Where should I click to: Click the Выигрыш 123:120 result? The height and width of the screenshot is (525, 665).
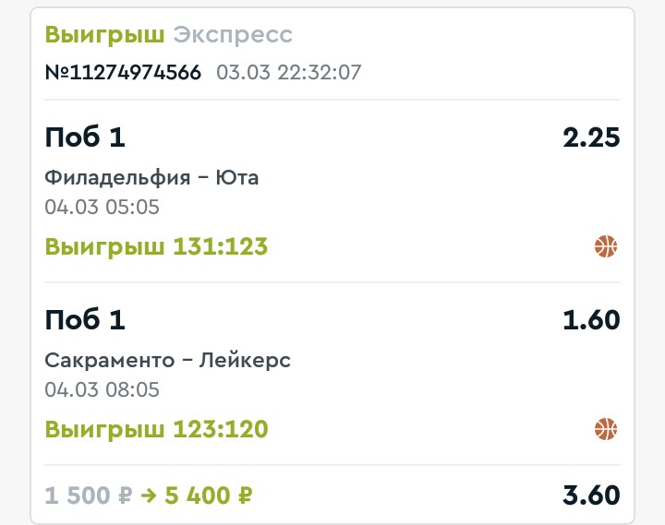[156, 429]
